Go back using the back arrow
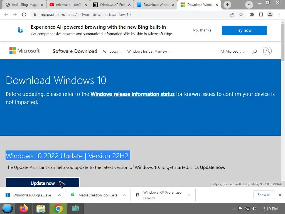Screen dimensions: 285x214 (6, 14)
